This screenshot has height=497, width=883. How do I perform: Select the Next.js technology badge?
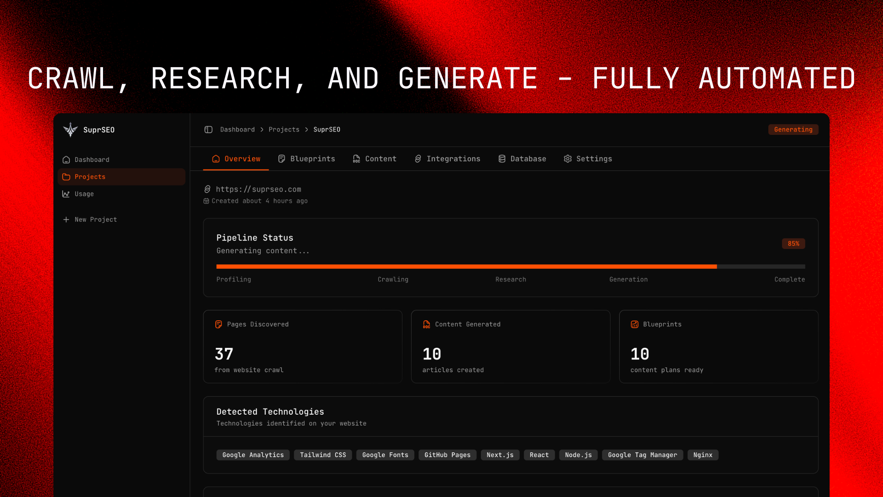click(500, 455)
